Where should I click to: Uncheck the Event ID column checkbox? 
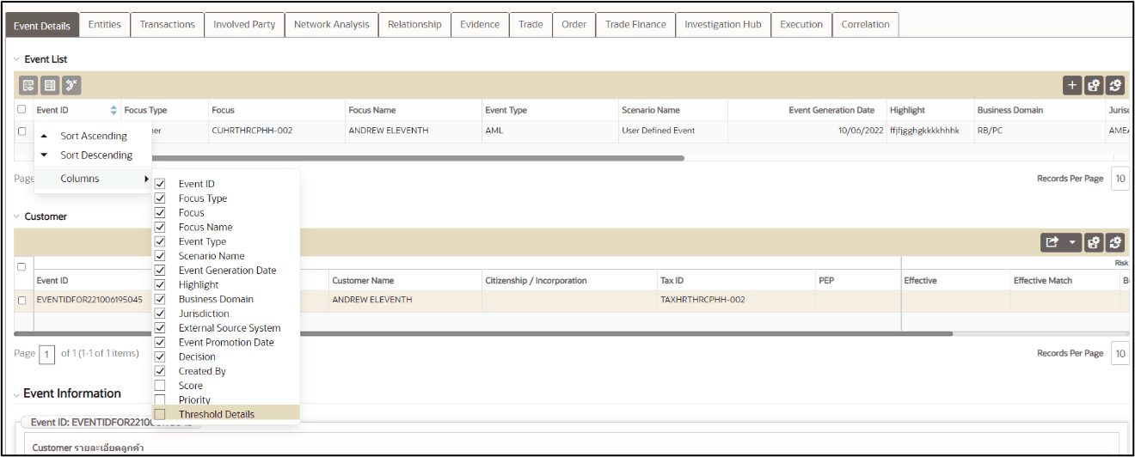click(x=160, y=184)
